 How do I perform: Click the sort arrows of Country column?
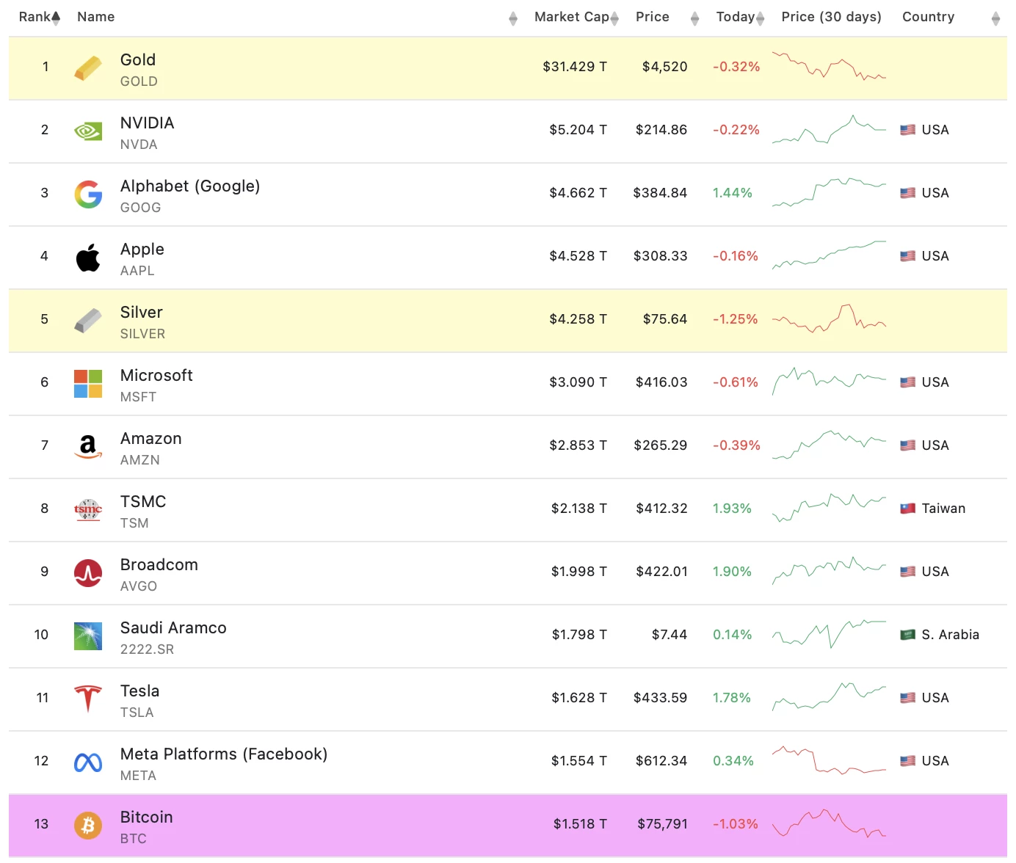[995, 18]
